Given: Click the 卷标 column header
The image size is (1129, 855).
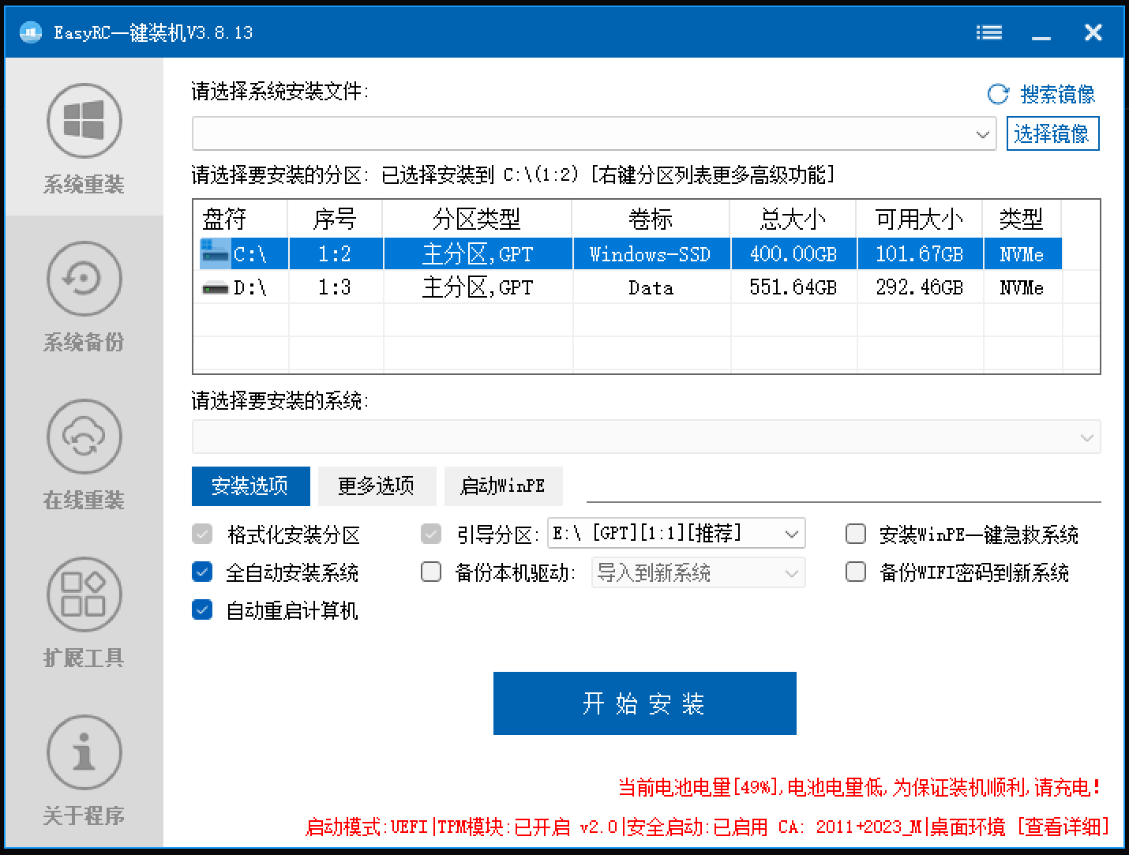Looking at the screenshot, I should click(x=651, y=219).
